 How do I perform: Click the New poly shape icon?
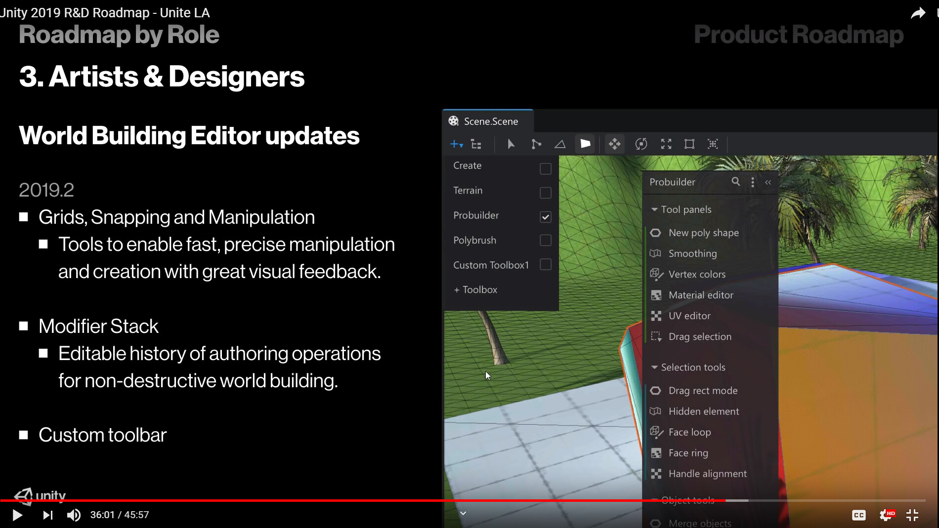click(656, 233)
